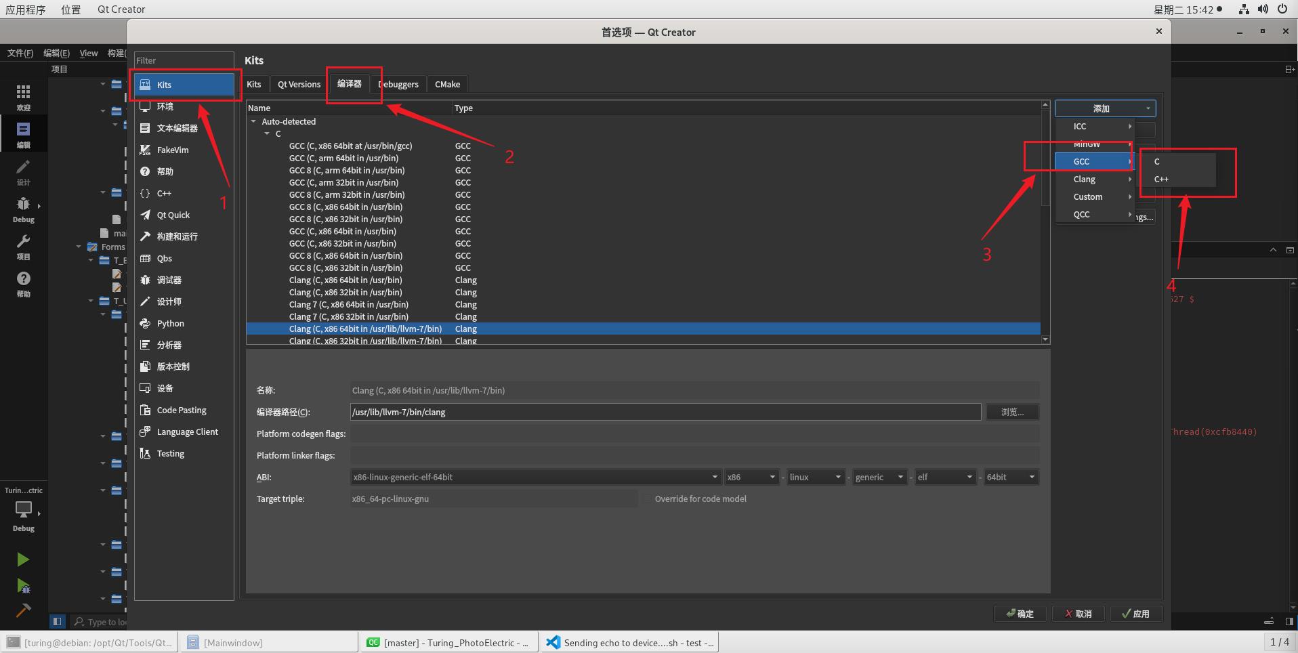Open the elf format combo box
This screenshot has height=653, width=1298.
(x=945, y=477)
